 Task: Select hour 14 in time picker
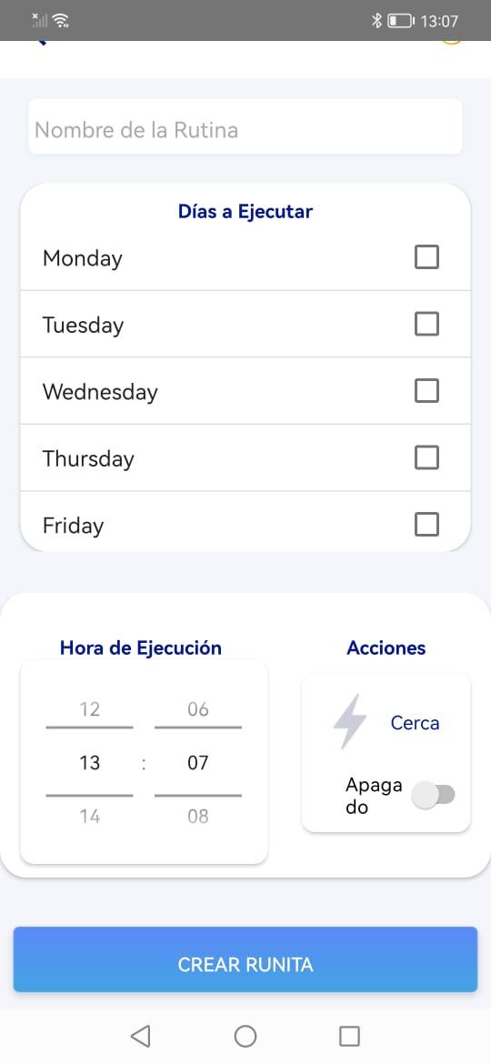[89, 816]
